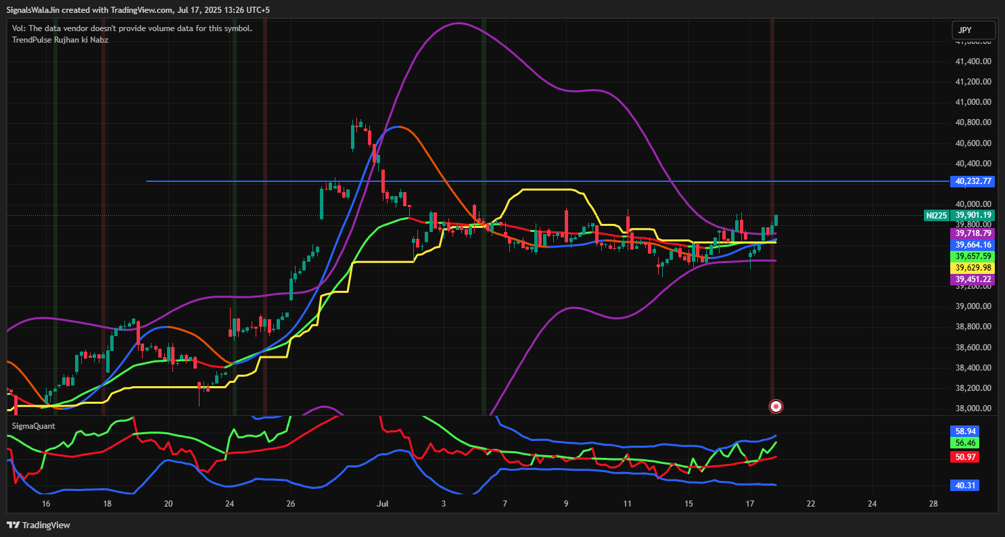Click date 16 on the time axis

(x=46, y=504)
